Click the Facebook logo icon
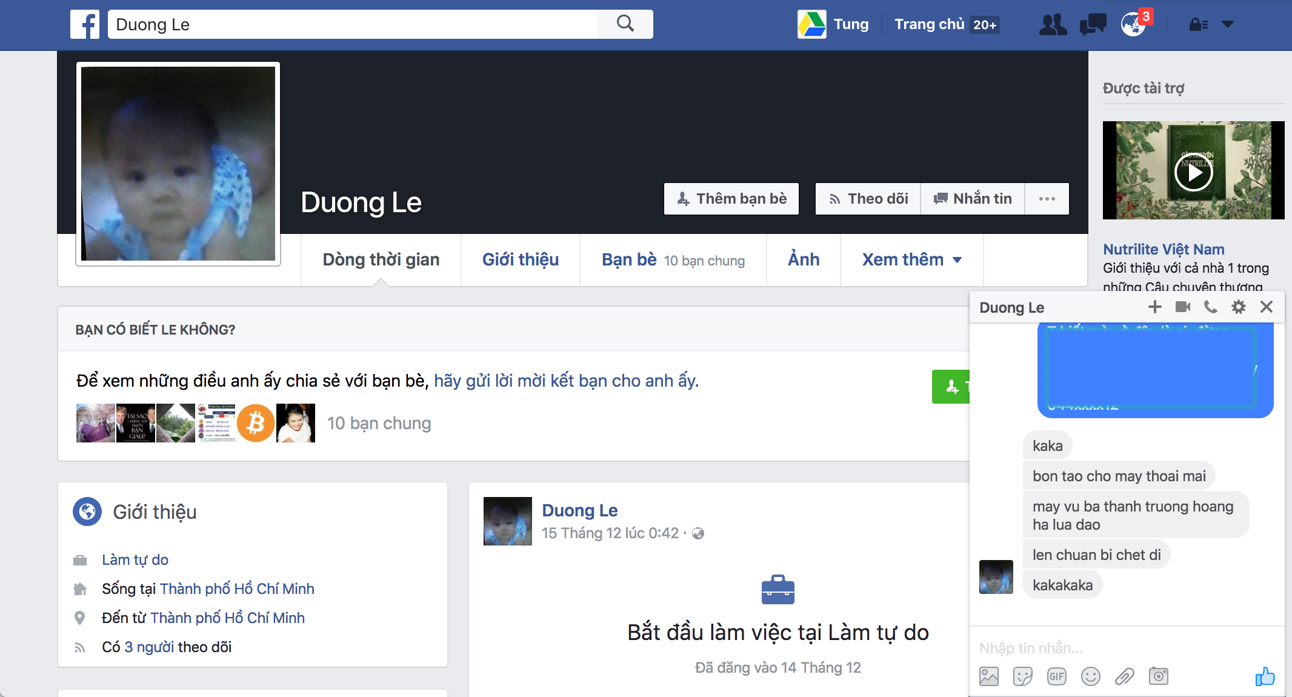 pos(85,25)
